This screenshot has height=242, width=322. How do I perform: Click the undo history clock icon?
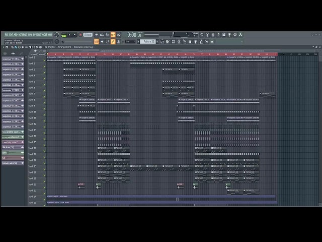202,35
